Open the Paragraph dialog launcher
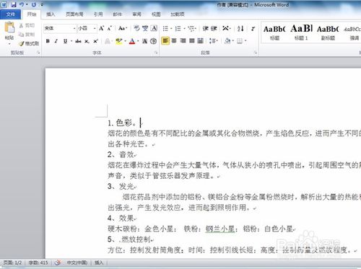The height and width of the screenshot is (269, 361). [x=256, y=53]
